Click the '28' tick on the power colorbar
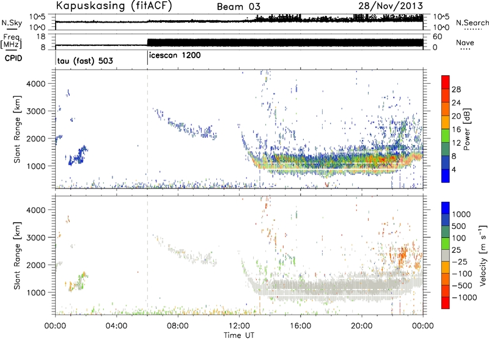This screenshot has width=489, height=339. (456, 89)
